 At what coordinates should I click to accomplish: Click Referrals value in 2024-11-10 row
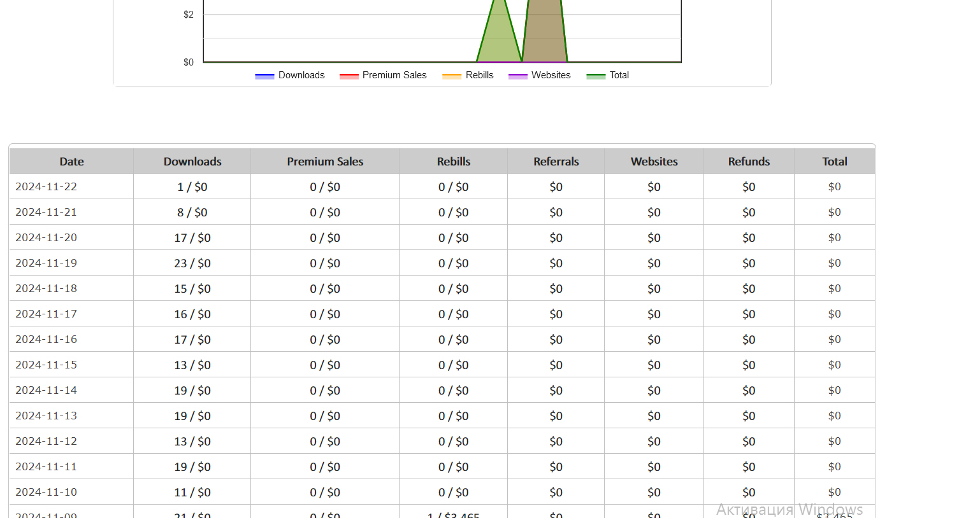(x=556, y=493)
